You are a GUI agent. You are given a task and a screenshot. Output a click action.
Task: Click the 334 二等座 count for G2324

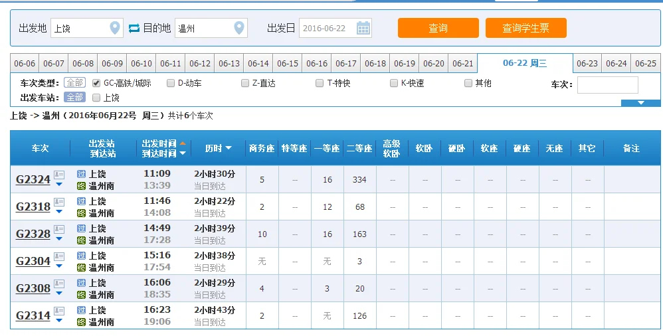pyautogui.click(x=359, y=180)
